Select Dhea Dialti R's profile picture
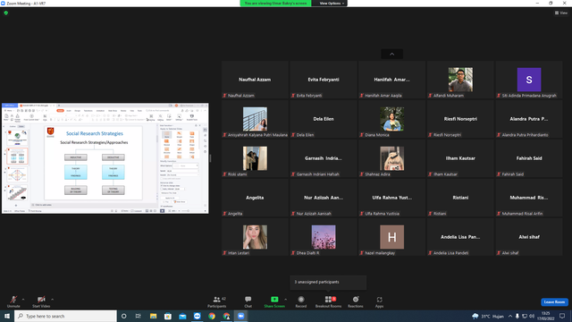Screen dimensions: 572x322 (x=324, y=237)
